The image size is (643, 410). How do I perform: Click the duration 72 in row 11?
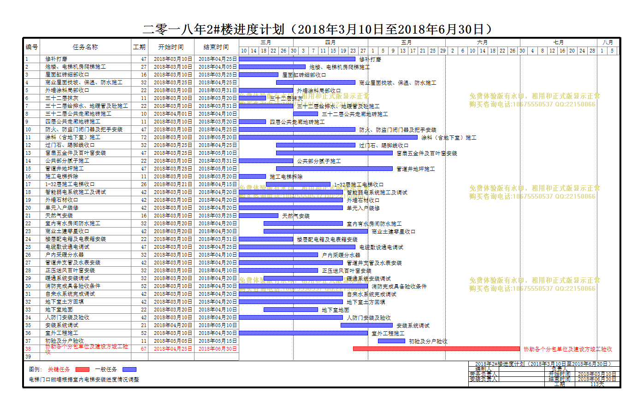point(143,137)
